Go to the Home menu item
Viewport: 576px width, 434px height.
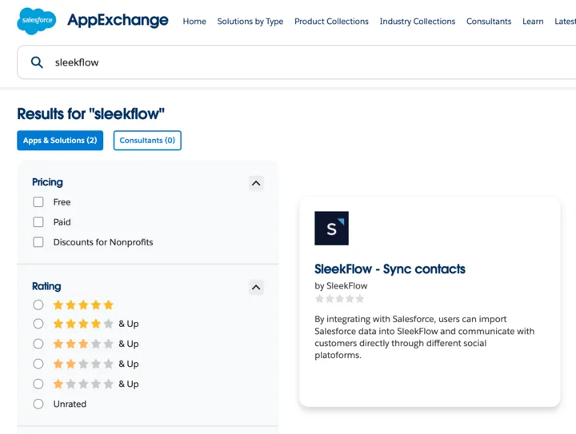click(194, 22)
